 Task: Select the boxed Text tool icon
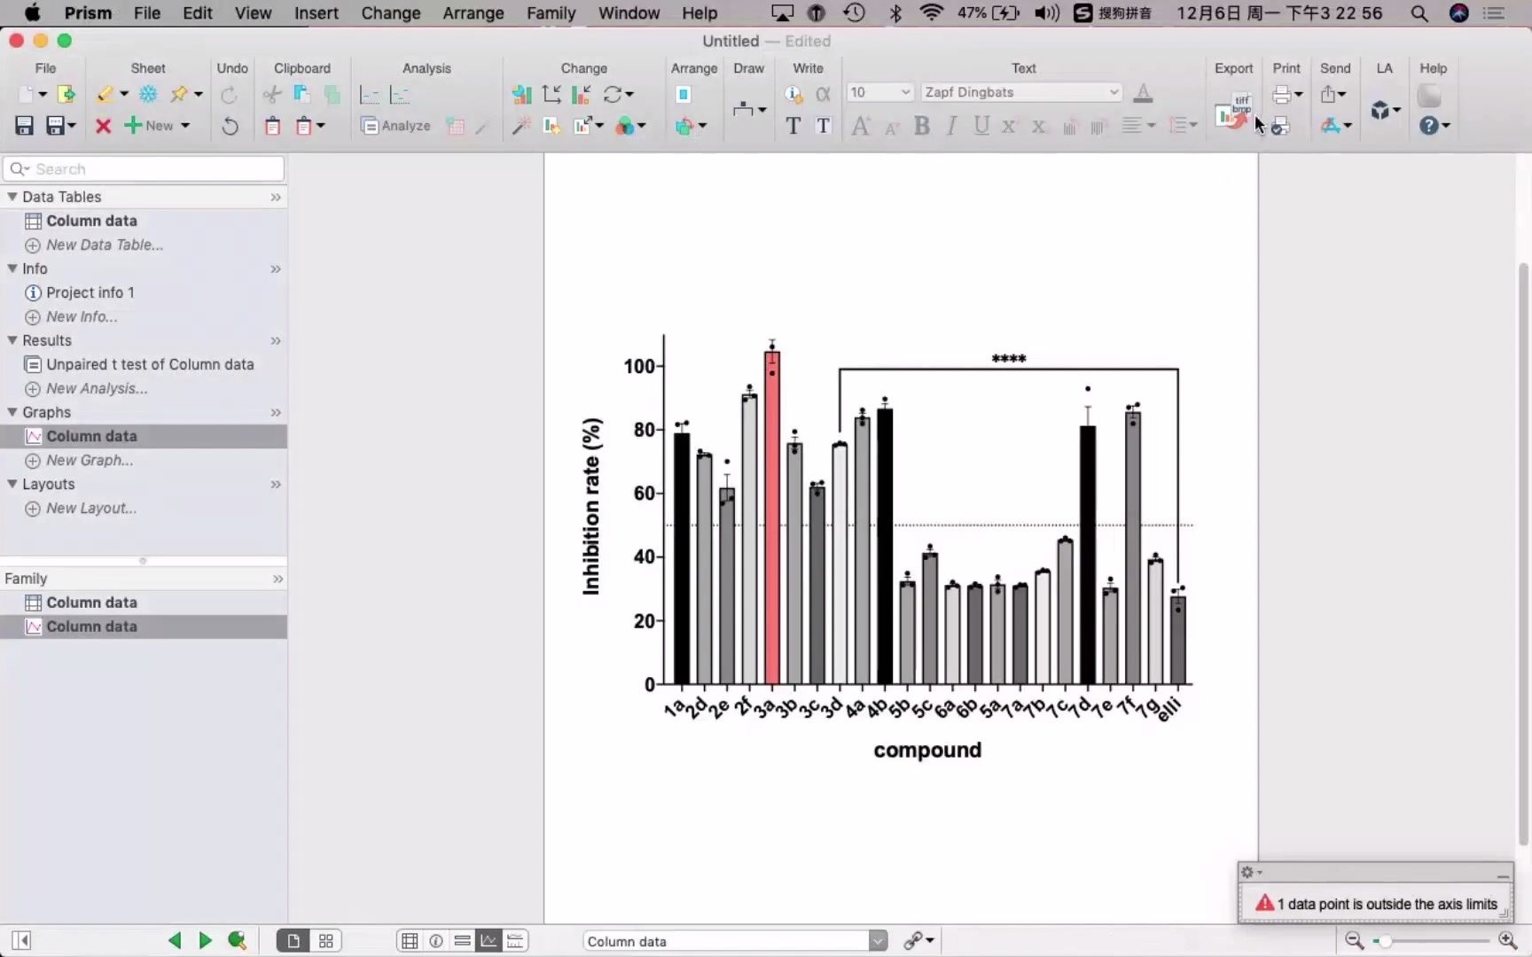tap(824, 126)
